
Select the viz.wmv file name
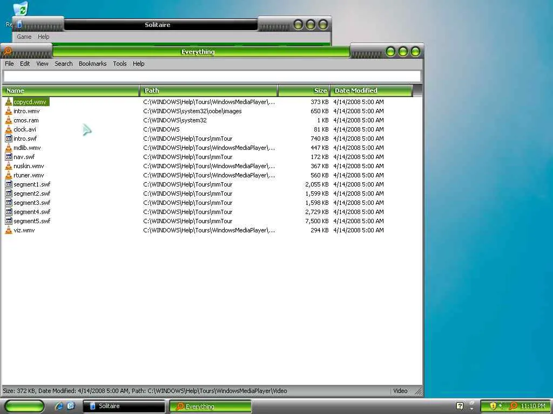[x=24, y=230]
